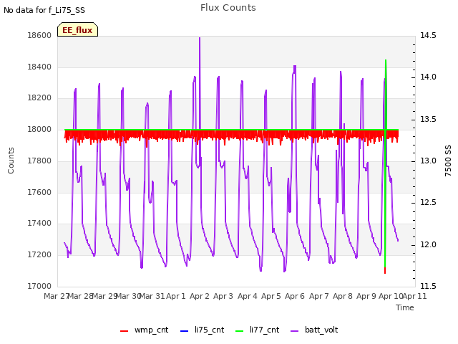Toggle li77_cnt legend entry
Viewport: 458px width, 344px height.
pos(258,330)
